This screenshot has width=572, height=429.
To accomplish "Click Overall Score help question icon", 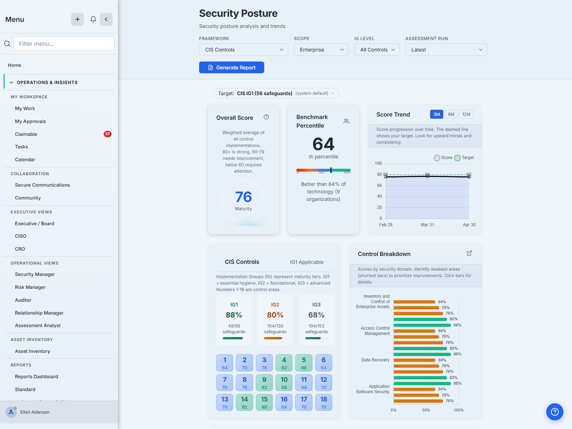I will coord(266,117).
